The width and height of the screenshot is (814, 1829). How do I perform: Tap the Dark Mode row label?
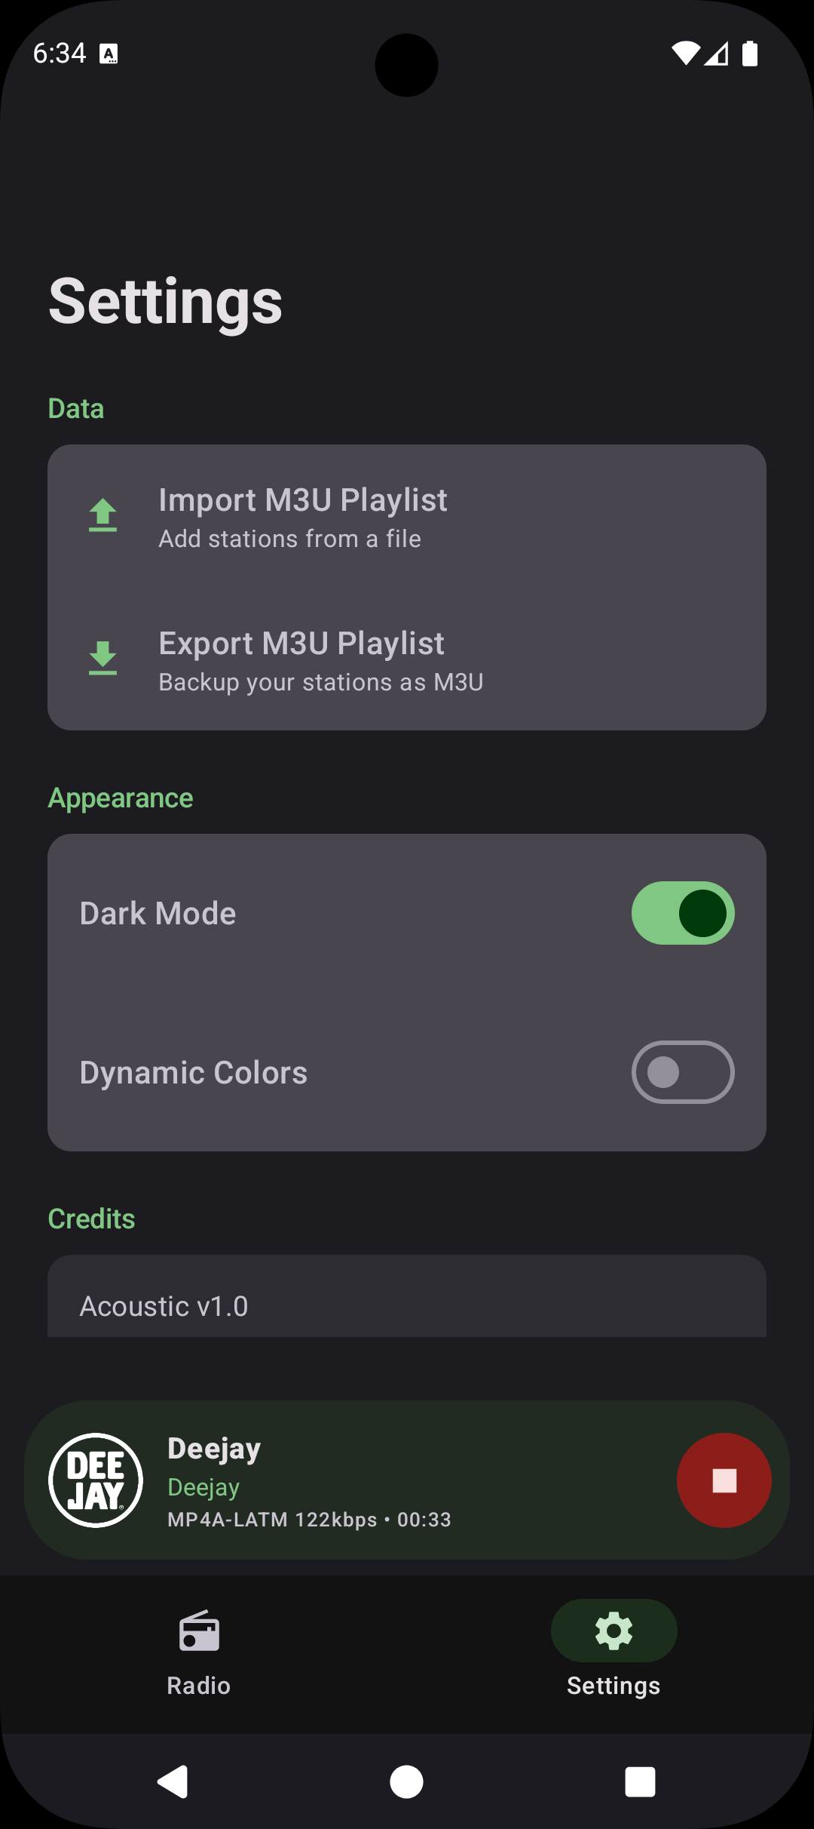click(x=158, y=914)
